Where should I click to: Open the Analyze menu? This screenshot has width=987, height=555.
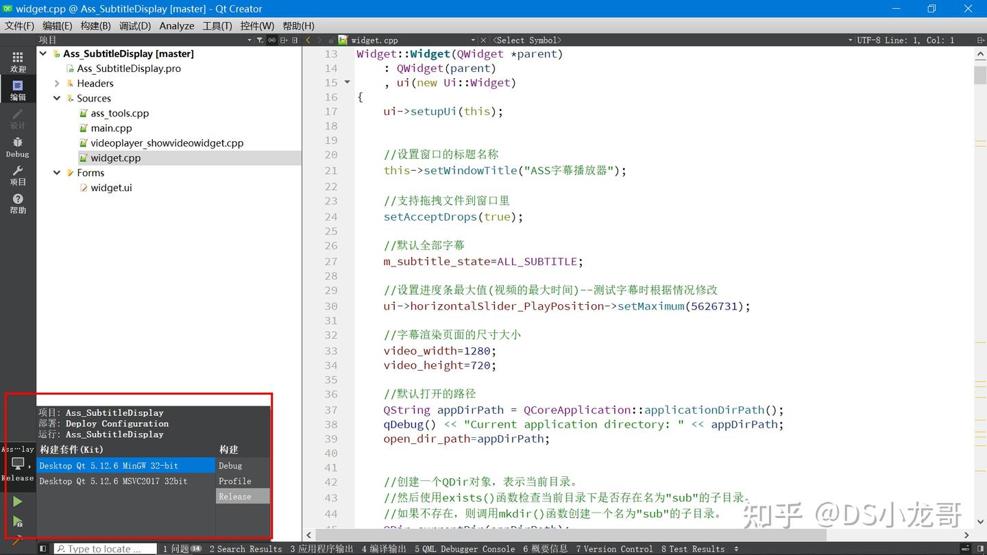[177, 25]
